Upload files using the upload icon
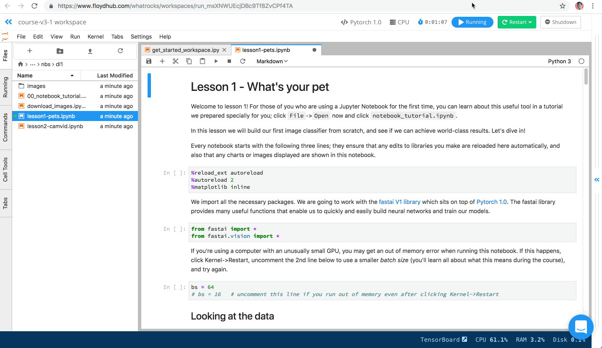This screenshot has width=602, height=348. point(90,51)
